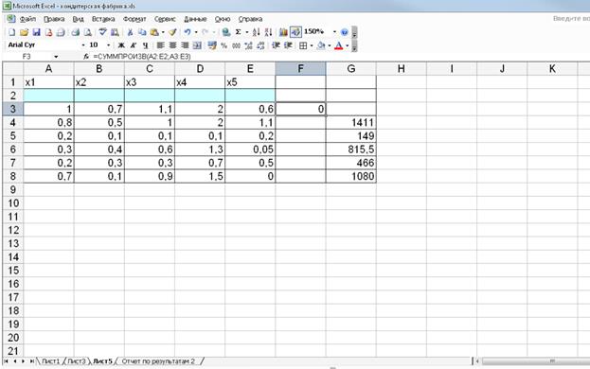
Task: Open the Правка menu
Action: tap(54, 19)
